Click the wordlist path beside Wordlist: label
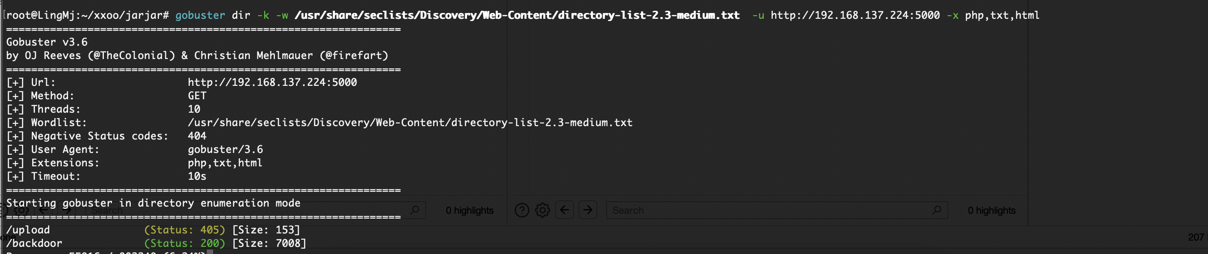Image resolution: width=1208 pixels, height=254 pixels. [x=410, y=123]
